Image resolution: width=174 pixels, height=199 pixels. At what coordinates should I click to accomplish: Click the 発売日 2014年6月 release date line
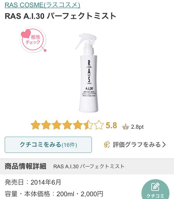(x=33, y=182)
